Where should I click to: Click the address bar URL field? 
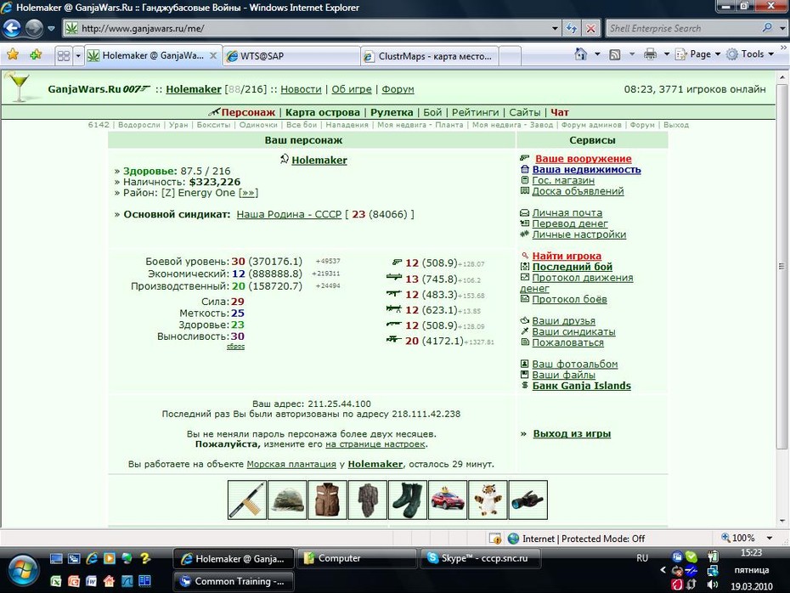308,28
